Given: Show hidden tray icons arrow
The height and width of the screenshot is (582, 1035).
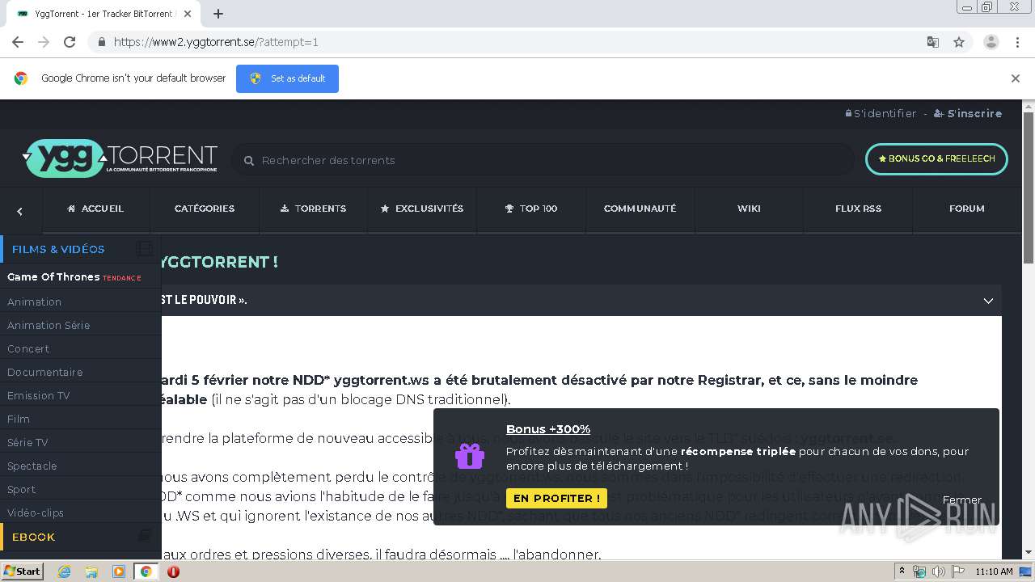Looking at the screenshot, I should (902, 571).
